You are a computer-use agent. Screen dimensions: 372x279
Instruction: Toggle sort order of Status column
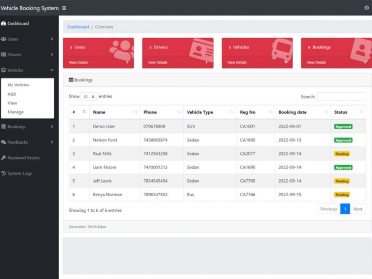click(x=348, y=112)
